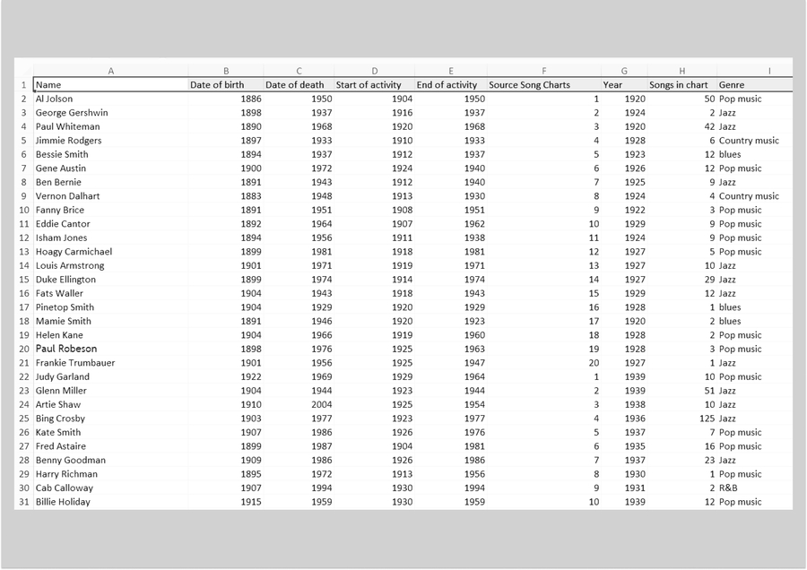The height and width of the screenshot is (570, 807).
Task: Select the 'Louis Armstrong' cell
Action: click(110, 265)
